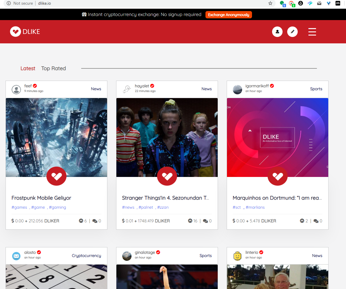Click feef's avatar icon
This screenshot has width=346, height=289.
pos(16,90)
